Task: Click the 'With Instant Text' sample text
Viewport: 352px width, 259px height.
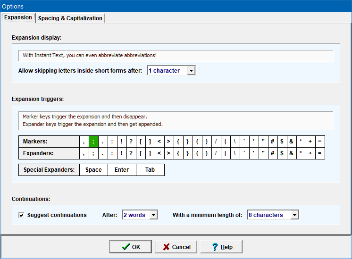Action: [90, 56]
